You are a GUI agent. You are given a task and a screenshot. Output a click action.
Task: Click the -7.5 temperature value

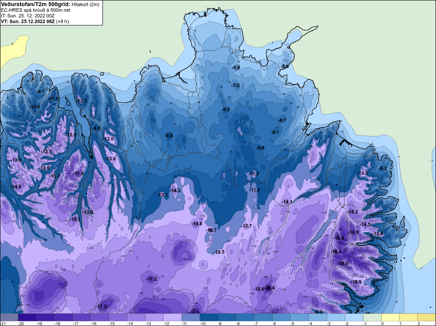(235, 85)
